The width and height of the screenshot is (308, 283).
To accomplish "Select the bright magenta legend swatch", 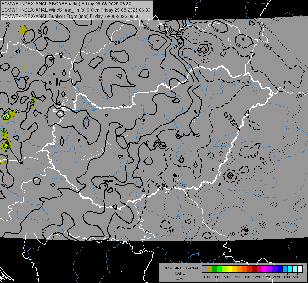I will click(265, 269).
